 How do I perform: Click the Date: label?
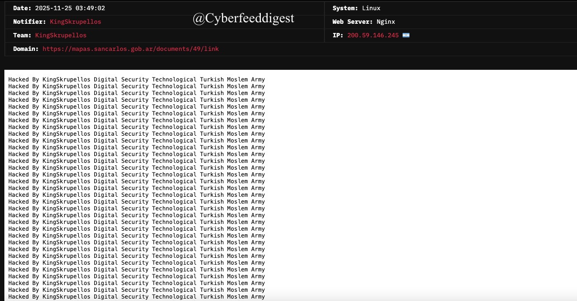tap(22, 8)
